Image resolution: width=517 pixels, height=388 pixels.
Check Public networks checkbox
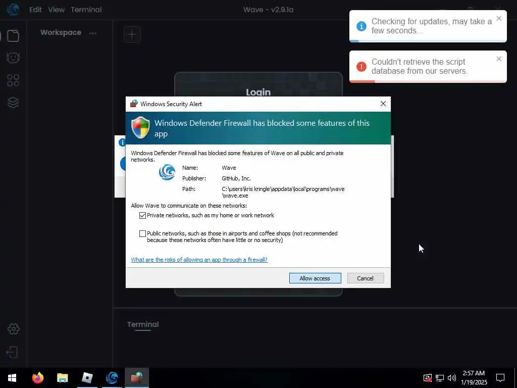coord(142,233)
